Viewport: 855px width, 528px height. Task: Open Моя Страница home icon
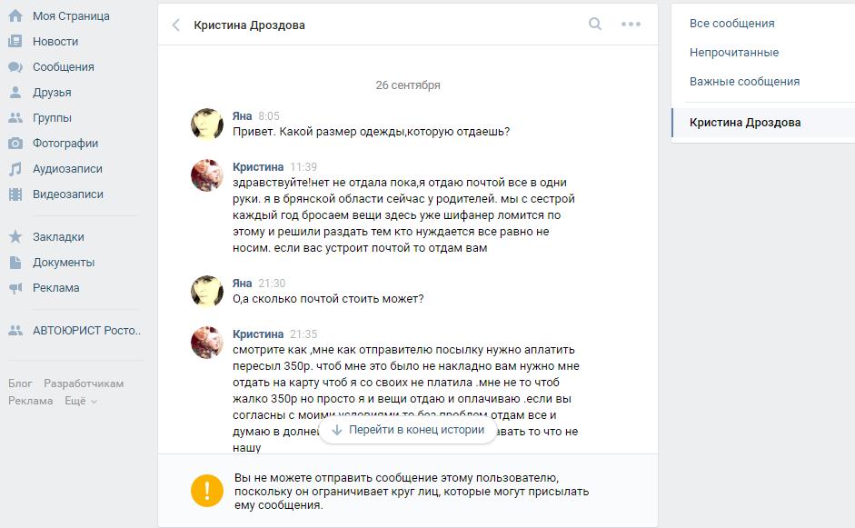15,15
